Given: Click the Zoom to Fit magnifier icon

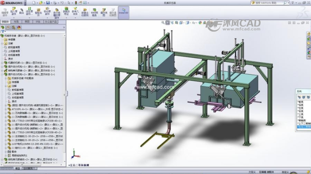Looking at the screenshot, I should click(x=163, y=22).
